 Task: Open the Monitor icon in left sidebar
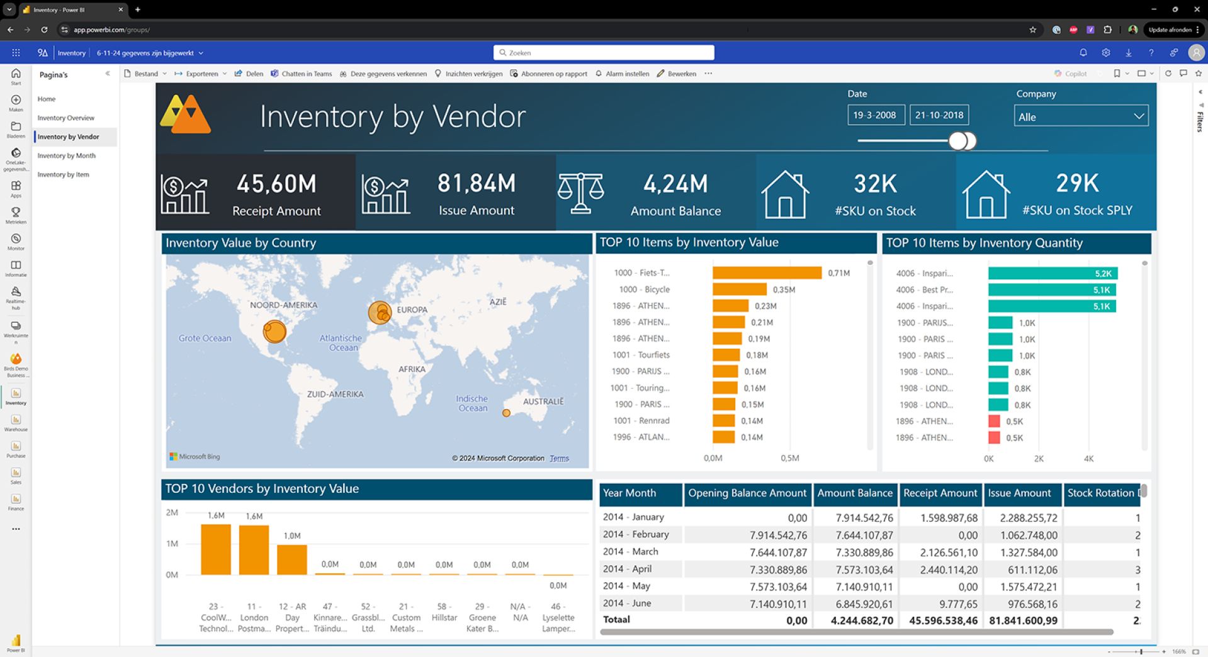click(x=16, y=241)
